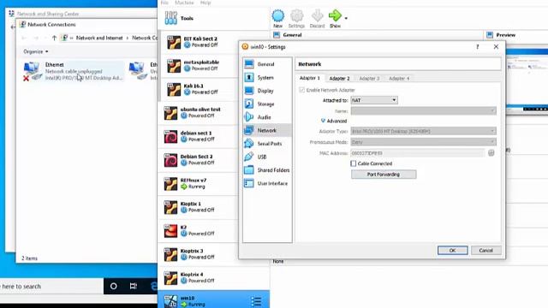Open Network settings category
The height and width of the screenshot is (308, 548).
[267, 130]
